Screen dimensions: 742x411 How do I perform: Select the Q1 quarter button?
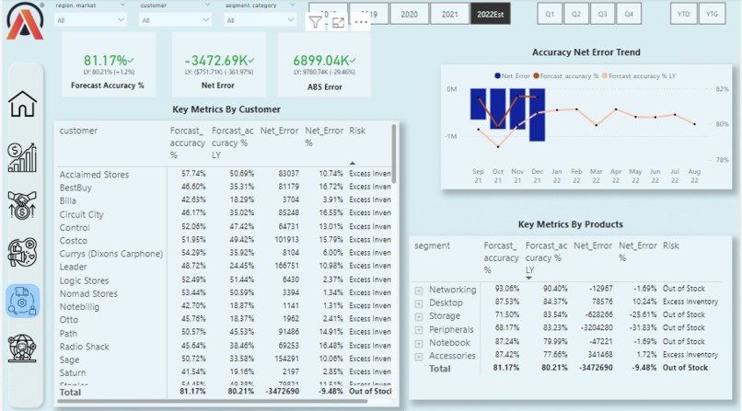[x=550, y=14]
